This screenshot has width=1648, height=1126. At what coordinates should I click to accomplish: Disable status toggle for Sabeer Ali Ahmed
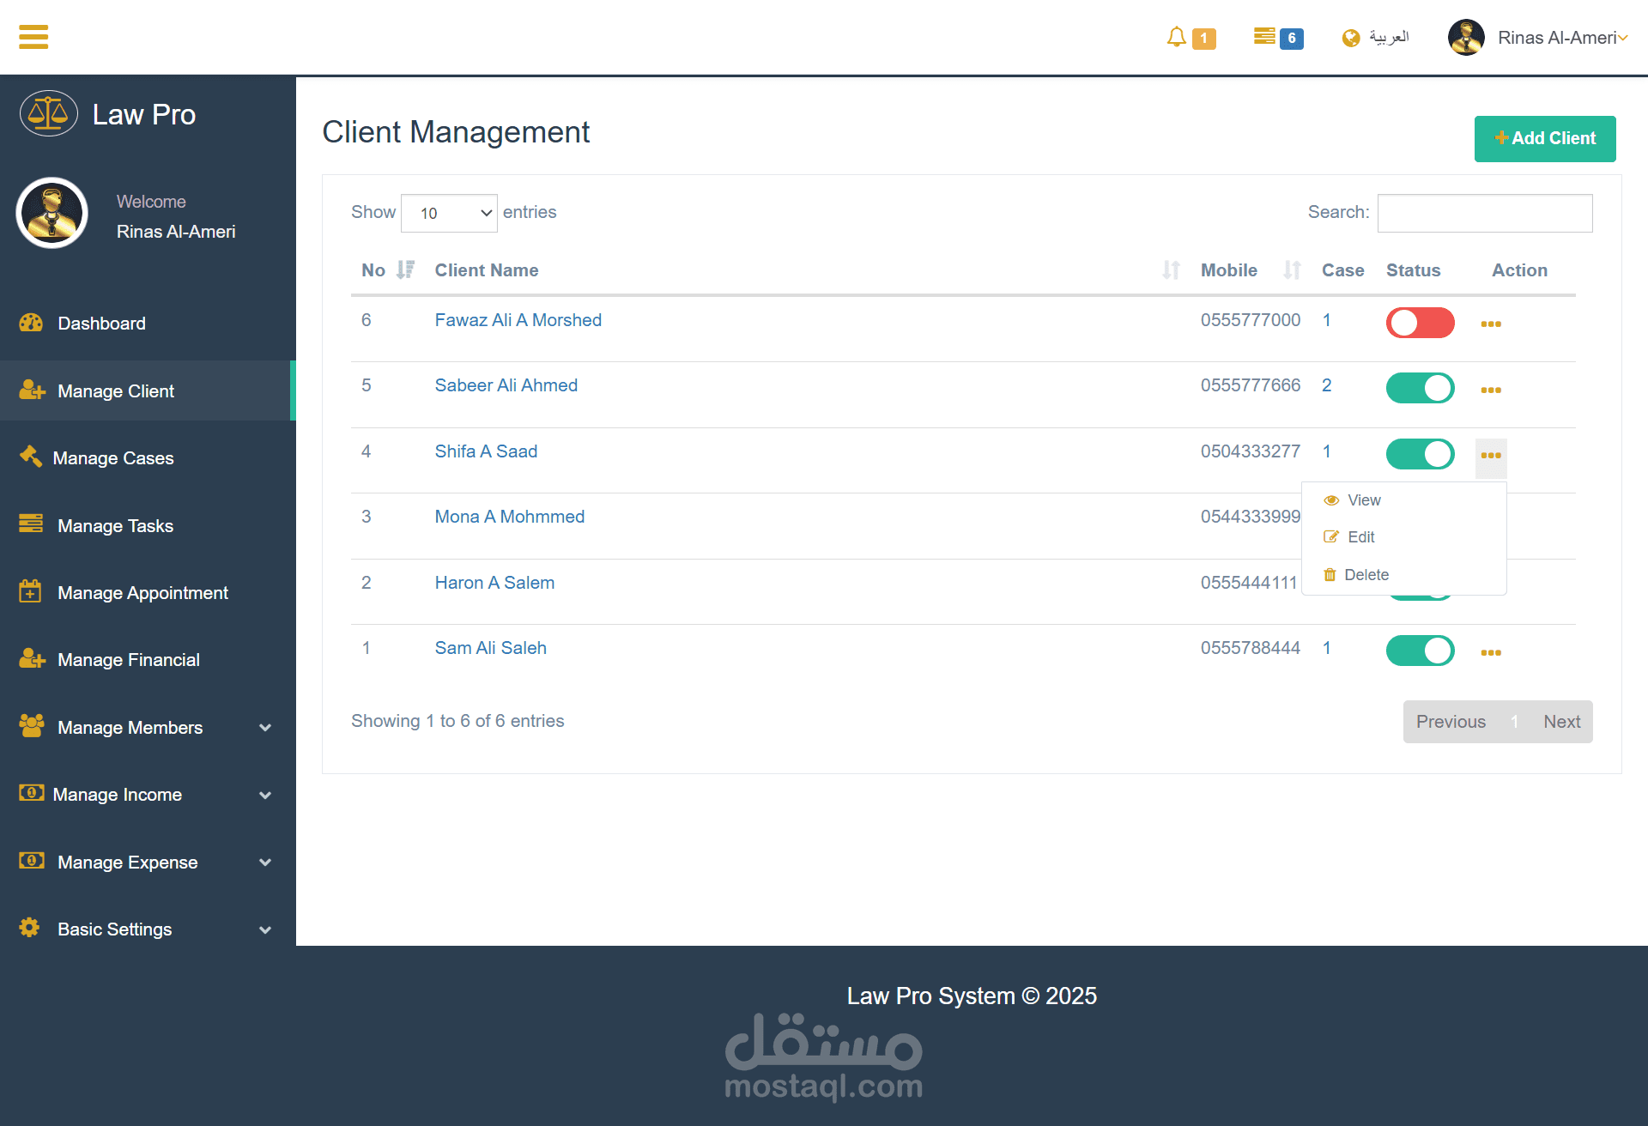pos(1420,388)
